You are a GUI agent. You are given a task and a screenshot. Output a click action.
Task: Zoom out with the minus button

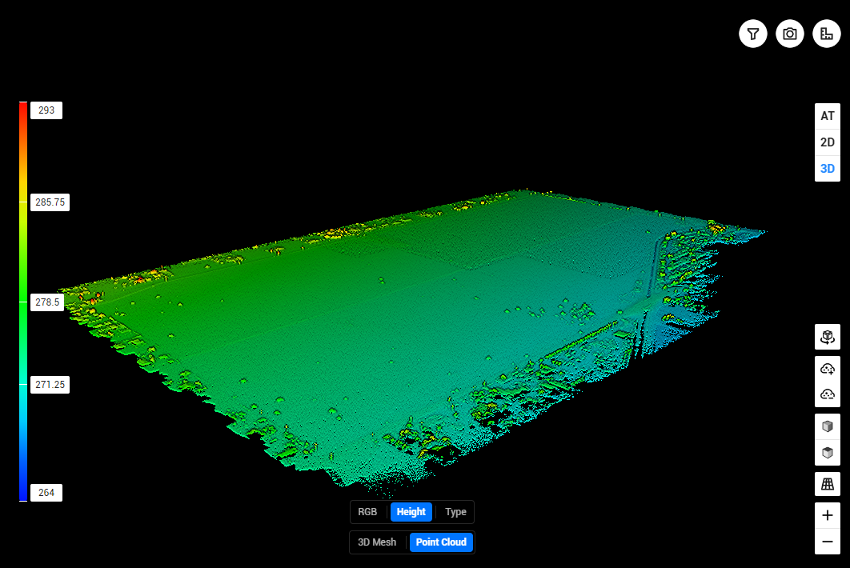point(828,542)
